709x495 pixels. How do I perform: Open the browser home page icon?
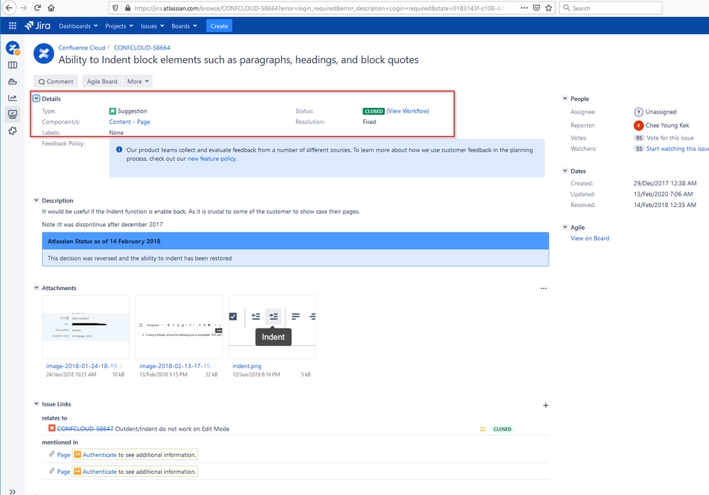click(x=51, y=8)
